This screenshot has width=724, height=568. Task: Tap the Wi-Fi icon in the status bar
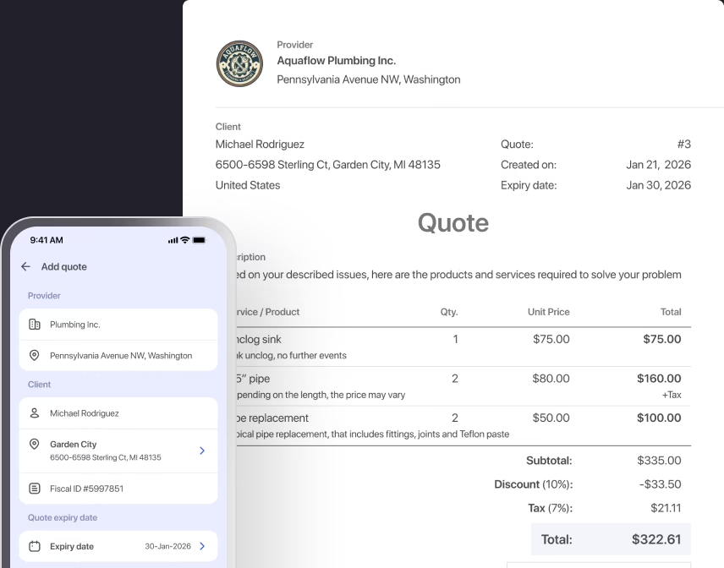point(184,240)
